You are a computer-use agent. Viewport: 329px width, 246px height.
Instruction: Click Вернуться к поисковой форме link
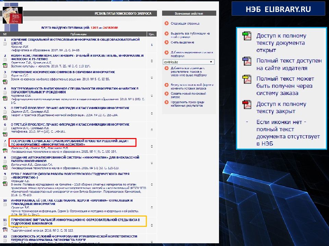[192, 86]
